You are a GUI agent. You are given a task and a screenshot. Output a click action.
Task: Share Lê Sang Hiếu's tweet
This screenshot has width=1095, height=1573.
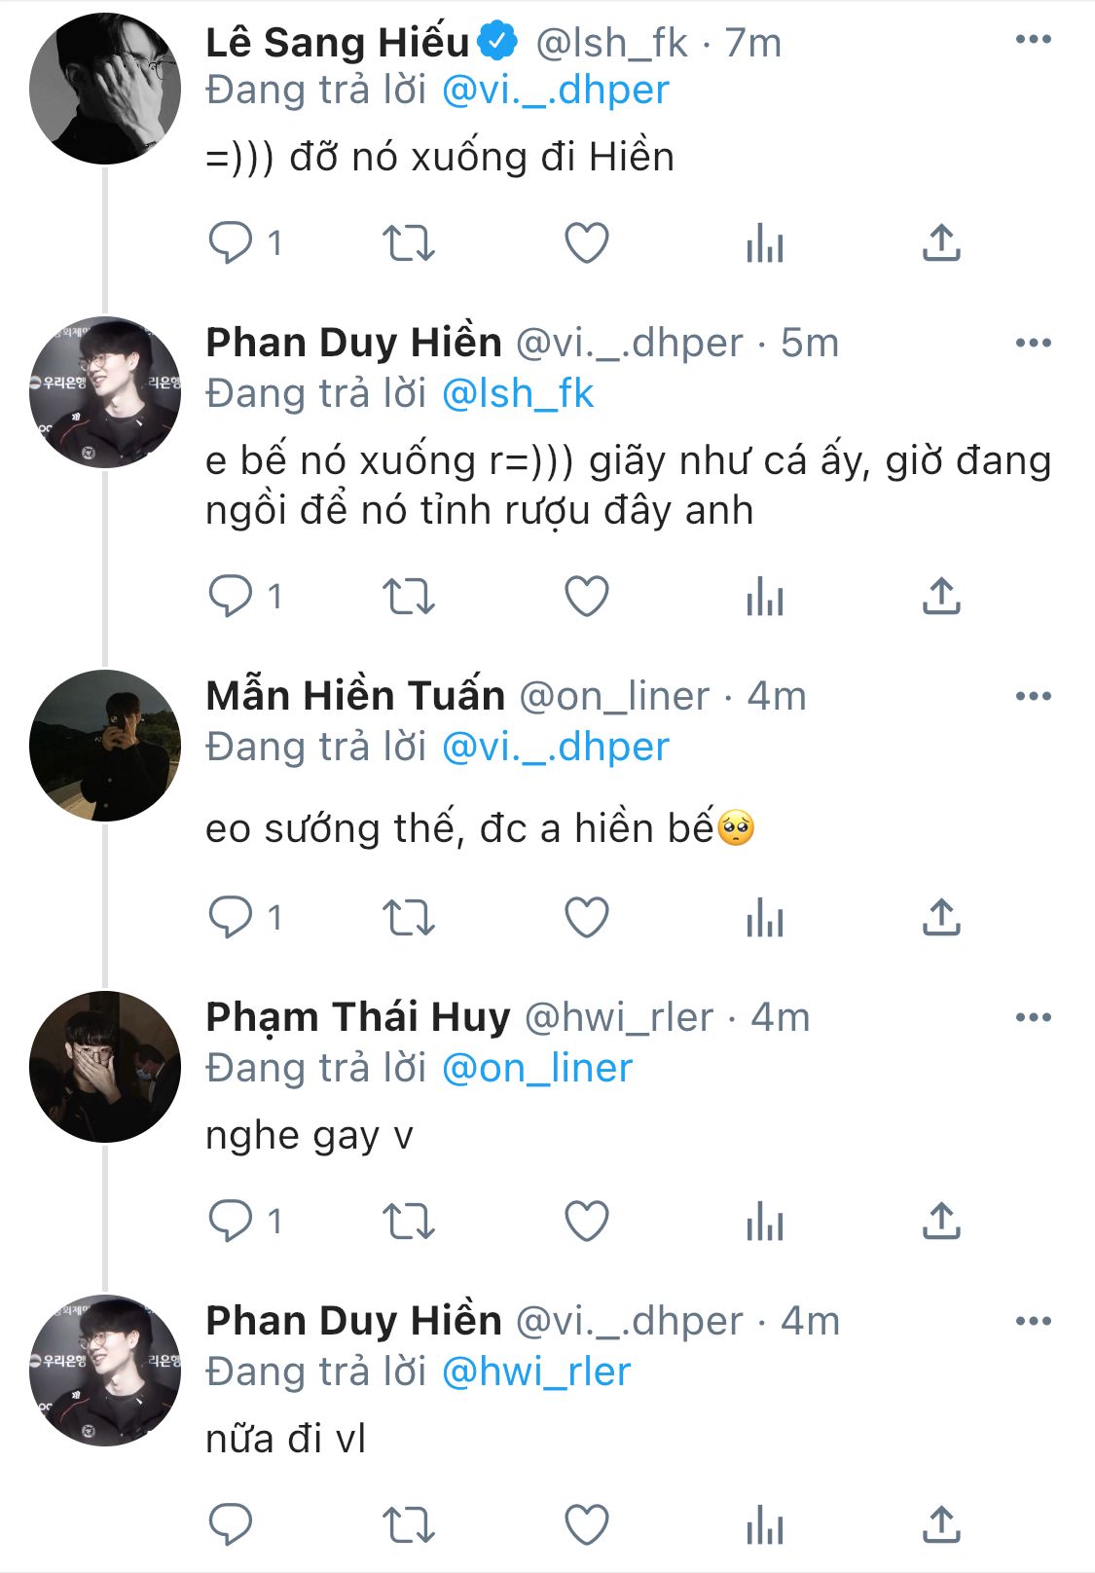point(941,242)
